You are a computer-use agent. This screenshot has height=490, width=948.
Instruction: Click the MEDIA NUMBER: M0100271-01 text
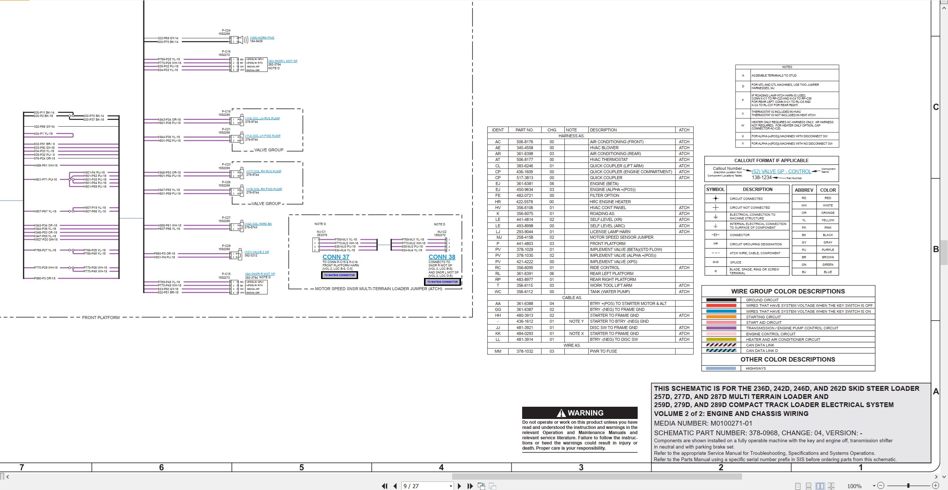click(x=703, y=423)
